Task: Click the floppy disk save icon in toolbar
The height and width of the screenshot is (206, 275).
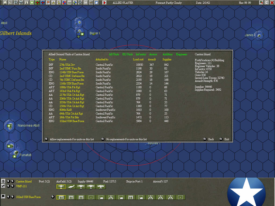Action: (5, 3)
